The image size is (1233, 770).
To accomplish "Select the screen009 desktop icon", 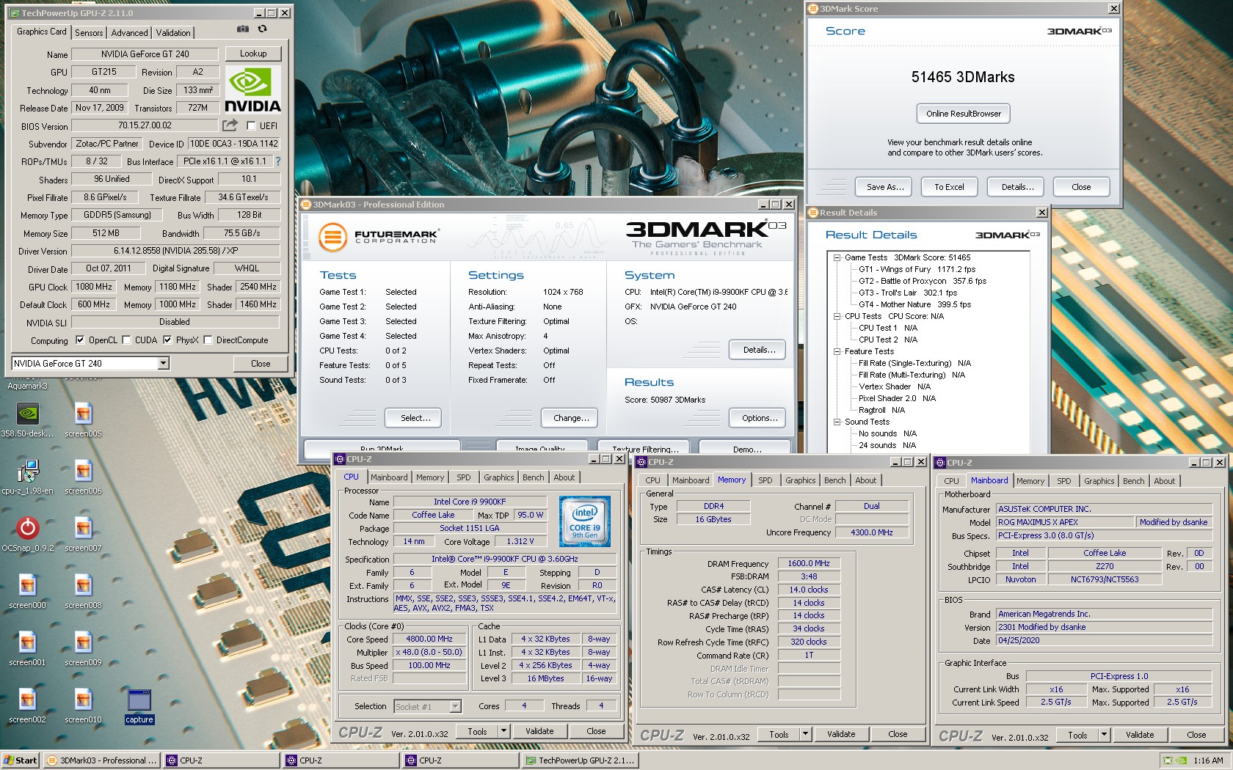I will coord(83,648).
